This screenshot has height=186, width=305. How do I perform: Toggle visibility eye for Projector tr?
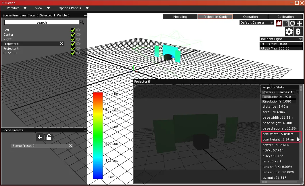[x=78, y=48]
